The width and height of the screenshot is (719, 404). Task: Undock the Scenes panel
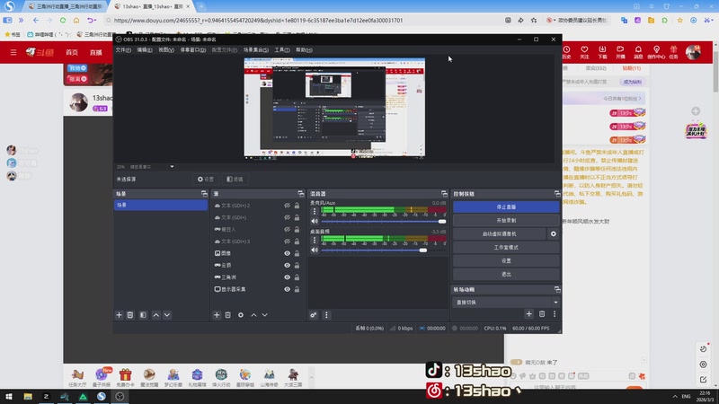coord(204,194)
